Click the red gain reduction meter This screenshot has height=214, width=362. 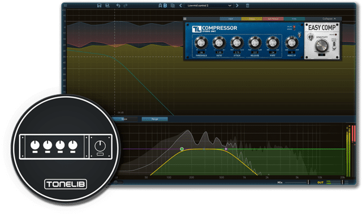pos(354,135)
